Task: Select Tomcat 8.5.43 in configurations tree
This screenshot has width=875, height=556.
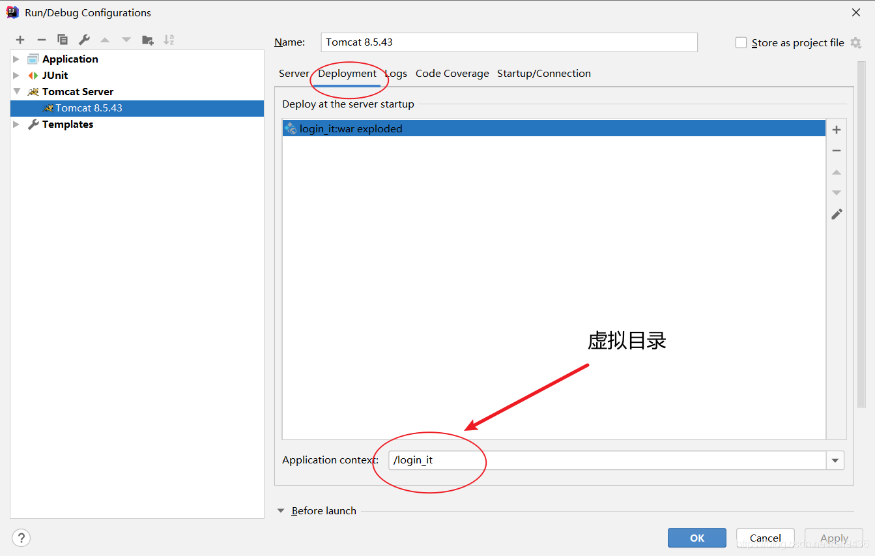Action: coord(137,108)
